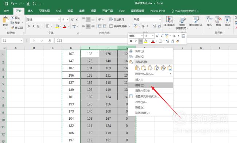Viewport: 237px width, 143px height.
Task: Decrease font size with ribbon A-down icon
Action: 77,19
